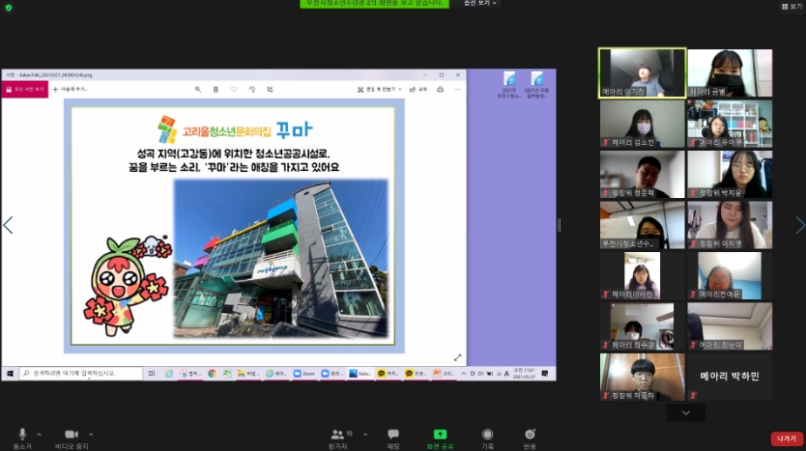Open Chrome icon on shared taskbar
Viewport: 806px width, 451px height.
212,374
